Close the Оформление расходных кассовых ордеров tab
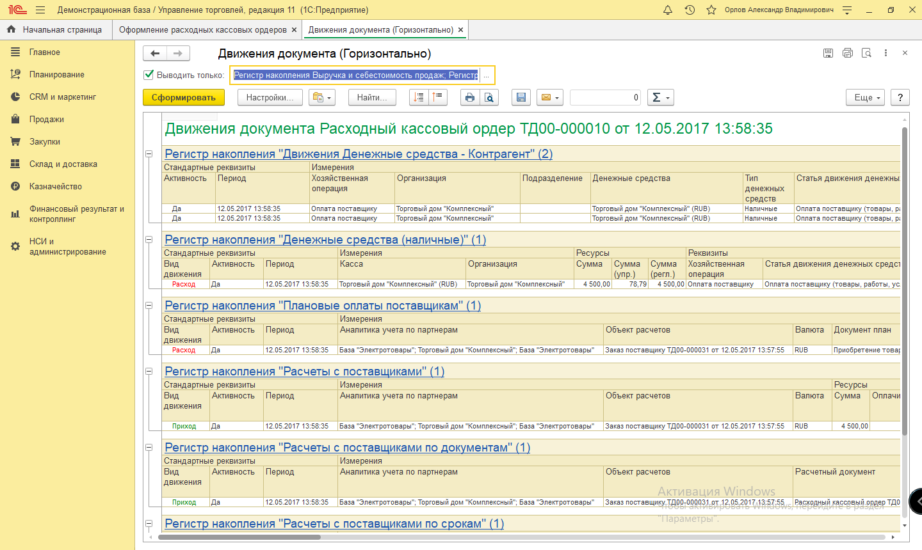 point(295,29)
